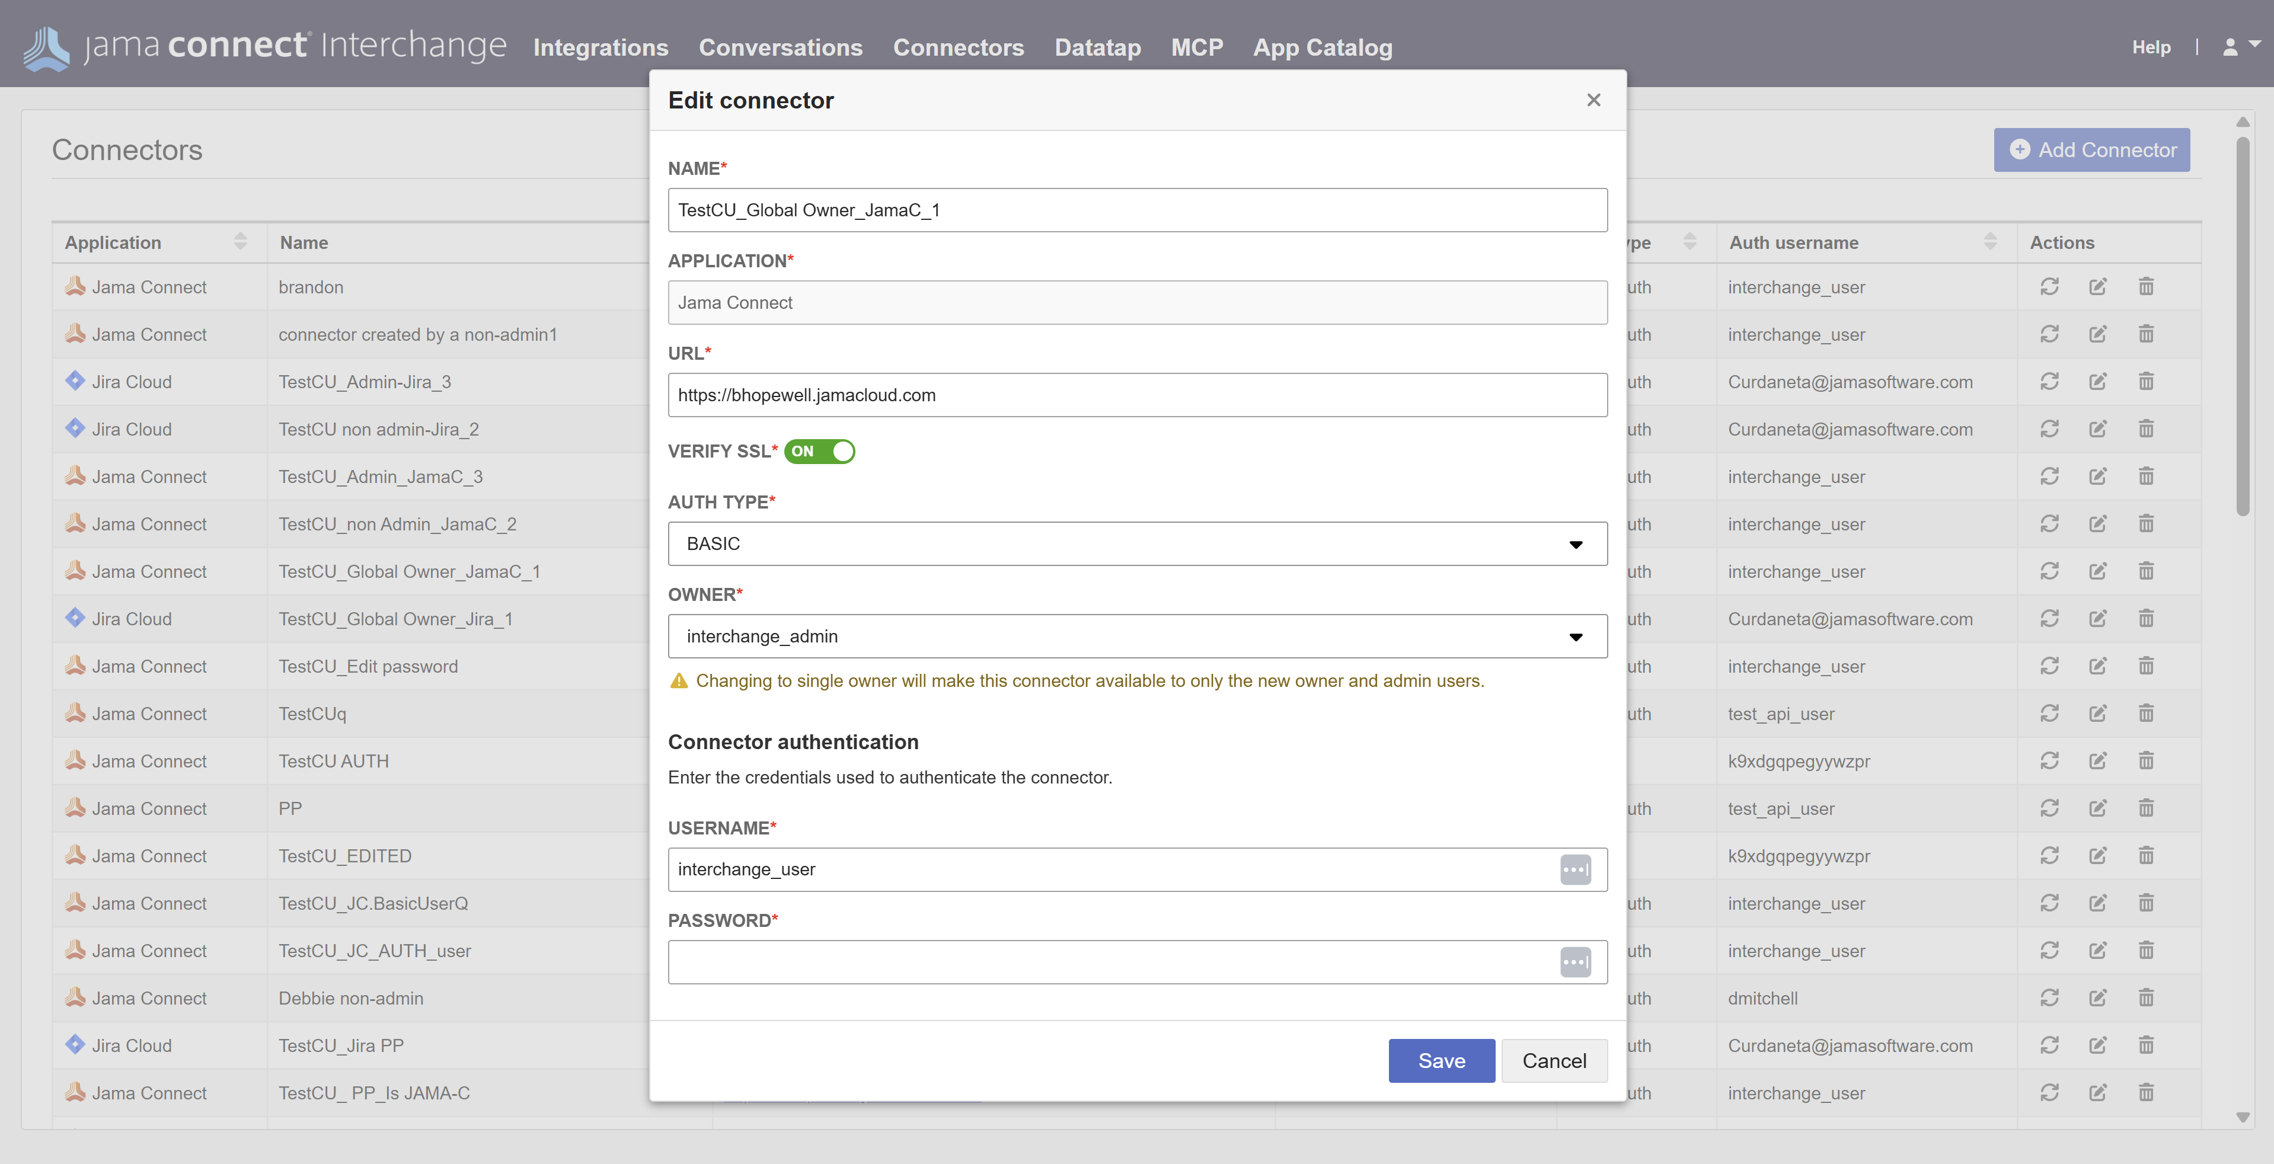Sort by the Type column arrows
This screenshot has width=2274, height=1164.
tap(1689, 242)
